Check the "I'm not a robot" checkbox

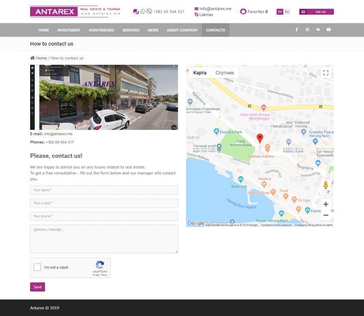37,267
